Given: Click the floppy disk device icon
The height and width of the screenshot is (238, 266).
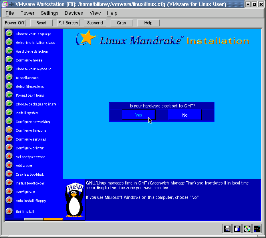Looking at the screenshot, I should click(227, 229).
